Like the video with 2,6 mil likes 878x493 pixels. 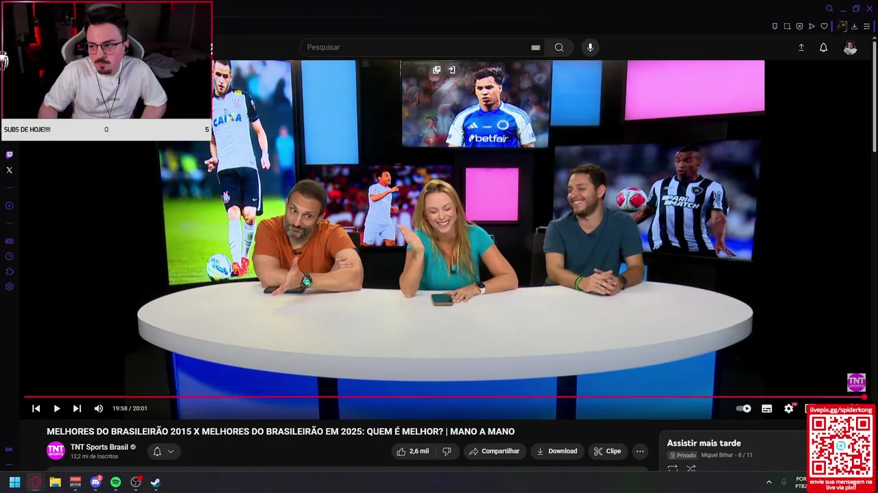click(x=412, y=451)
